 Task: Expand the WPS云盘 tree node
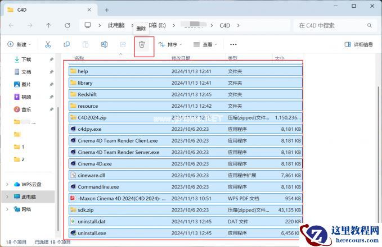click(x=7, y=184)
